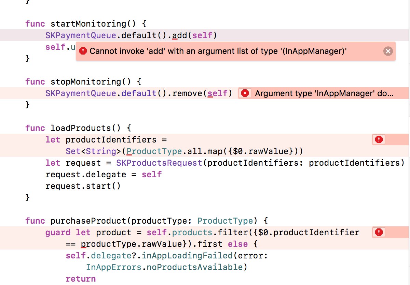410x285 pixels.
Task: Click the 'stopMonitoring' function name
Action: [86, 82]
